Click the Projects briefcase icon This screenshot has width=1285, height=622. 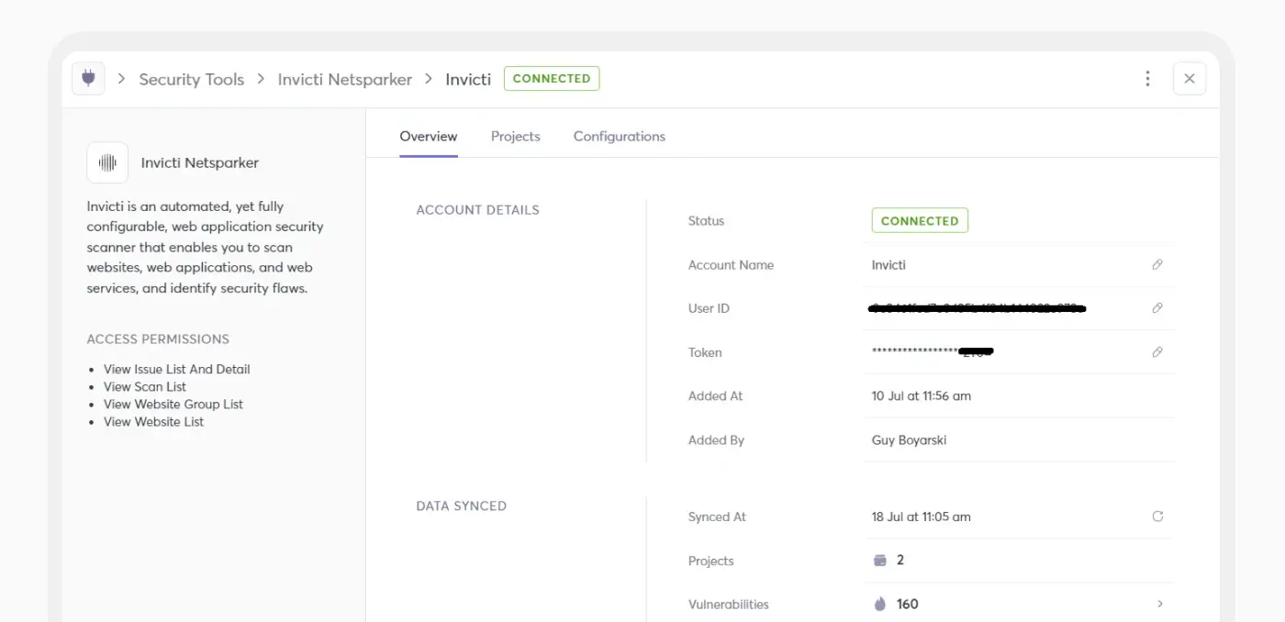pyautogui.click(x=880, y=561)
